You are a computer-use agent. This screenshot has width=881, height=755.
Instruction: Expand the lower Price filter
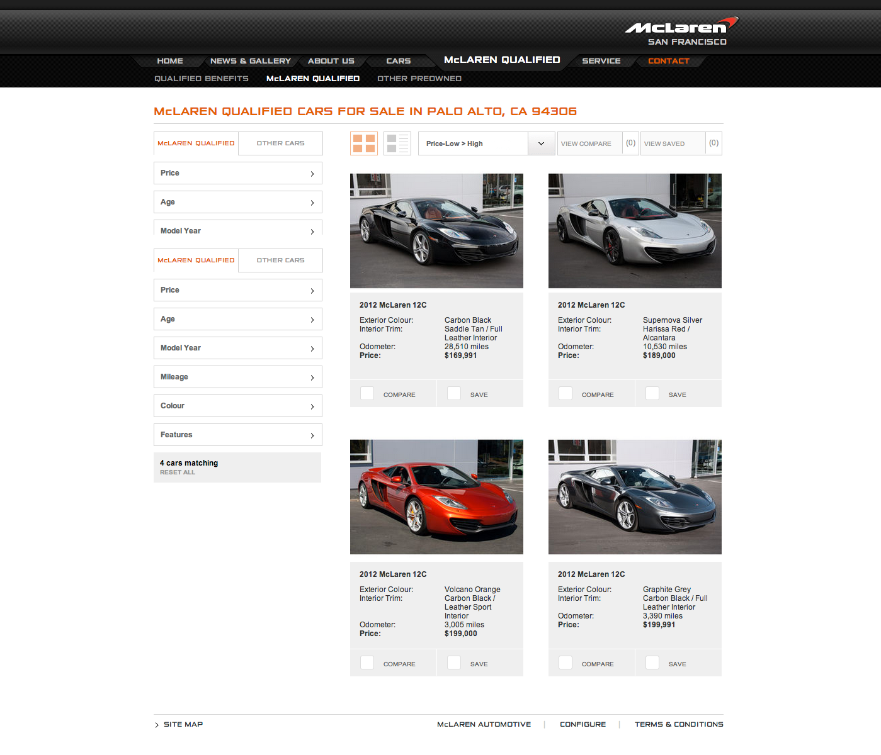point(238,290)
